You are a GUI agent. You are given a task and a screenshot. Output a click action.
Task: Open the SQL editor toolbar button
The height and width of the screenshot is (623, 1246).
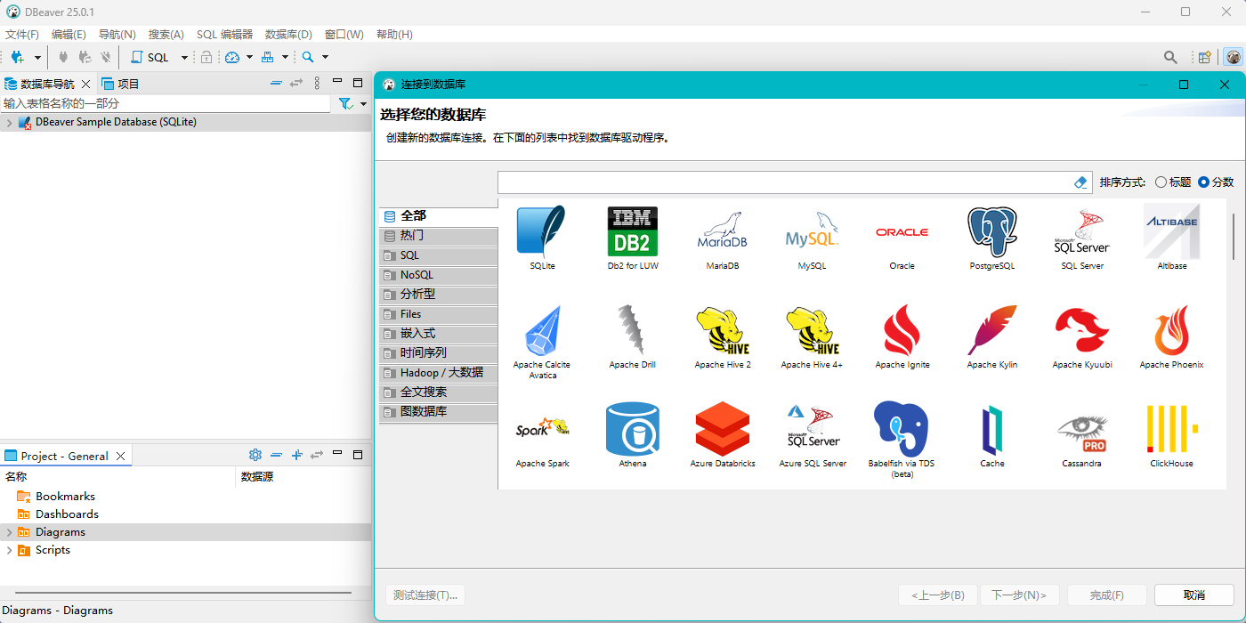pos(150,57)
